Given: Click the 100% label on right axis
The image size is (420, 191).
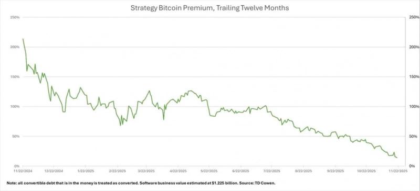Looking at the screenshot, I should tap(414, 107).
